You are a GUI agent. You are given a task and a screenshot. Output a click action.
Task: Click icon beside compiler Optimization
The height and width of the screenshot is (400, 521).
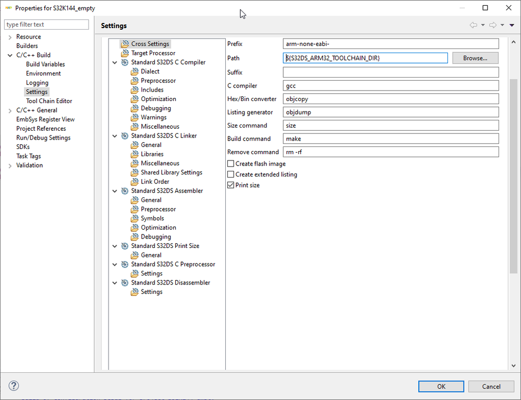(x=135, y=99)
